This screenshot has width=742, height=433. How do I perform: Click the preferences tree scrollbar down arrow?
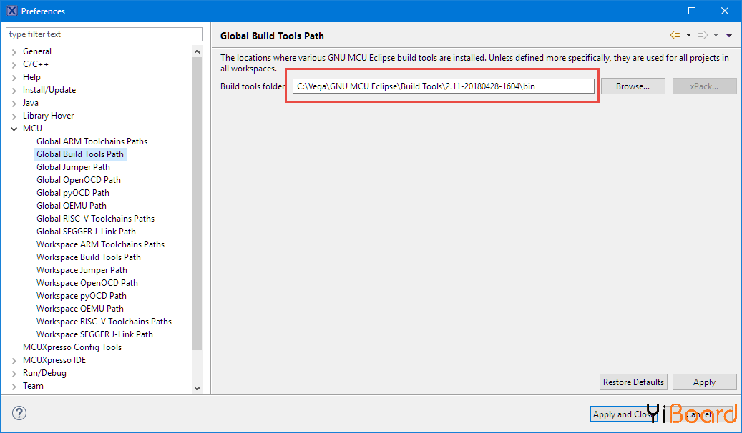click(197, 388)
